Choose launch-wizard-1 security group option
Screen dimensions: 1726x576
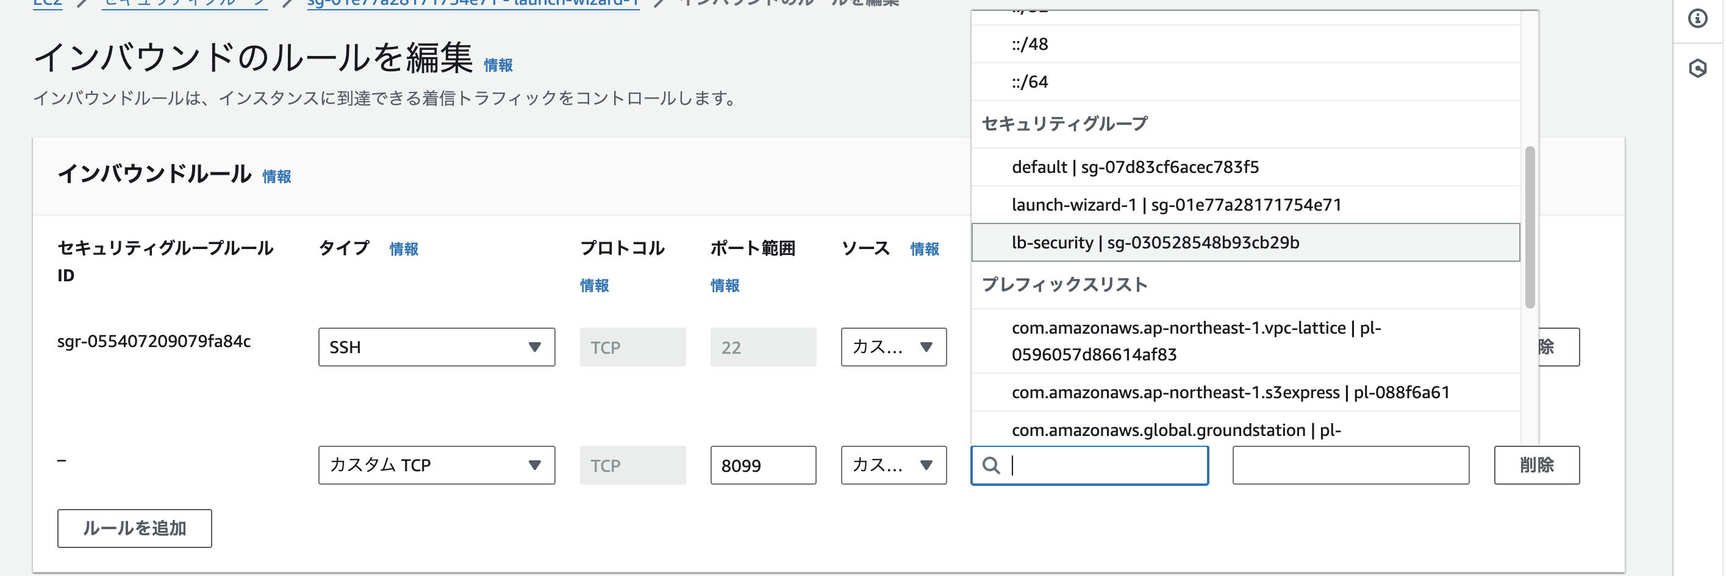(x=1245, y=205)
